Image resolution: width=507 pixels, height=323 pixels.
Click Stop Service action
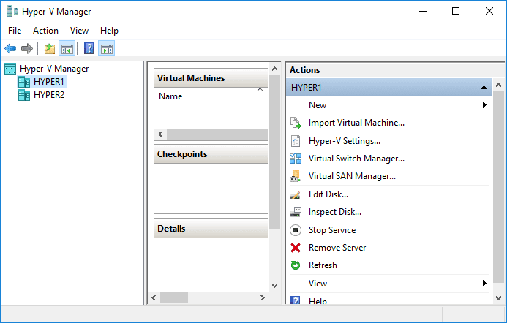[332, 230]
